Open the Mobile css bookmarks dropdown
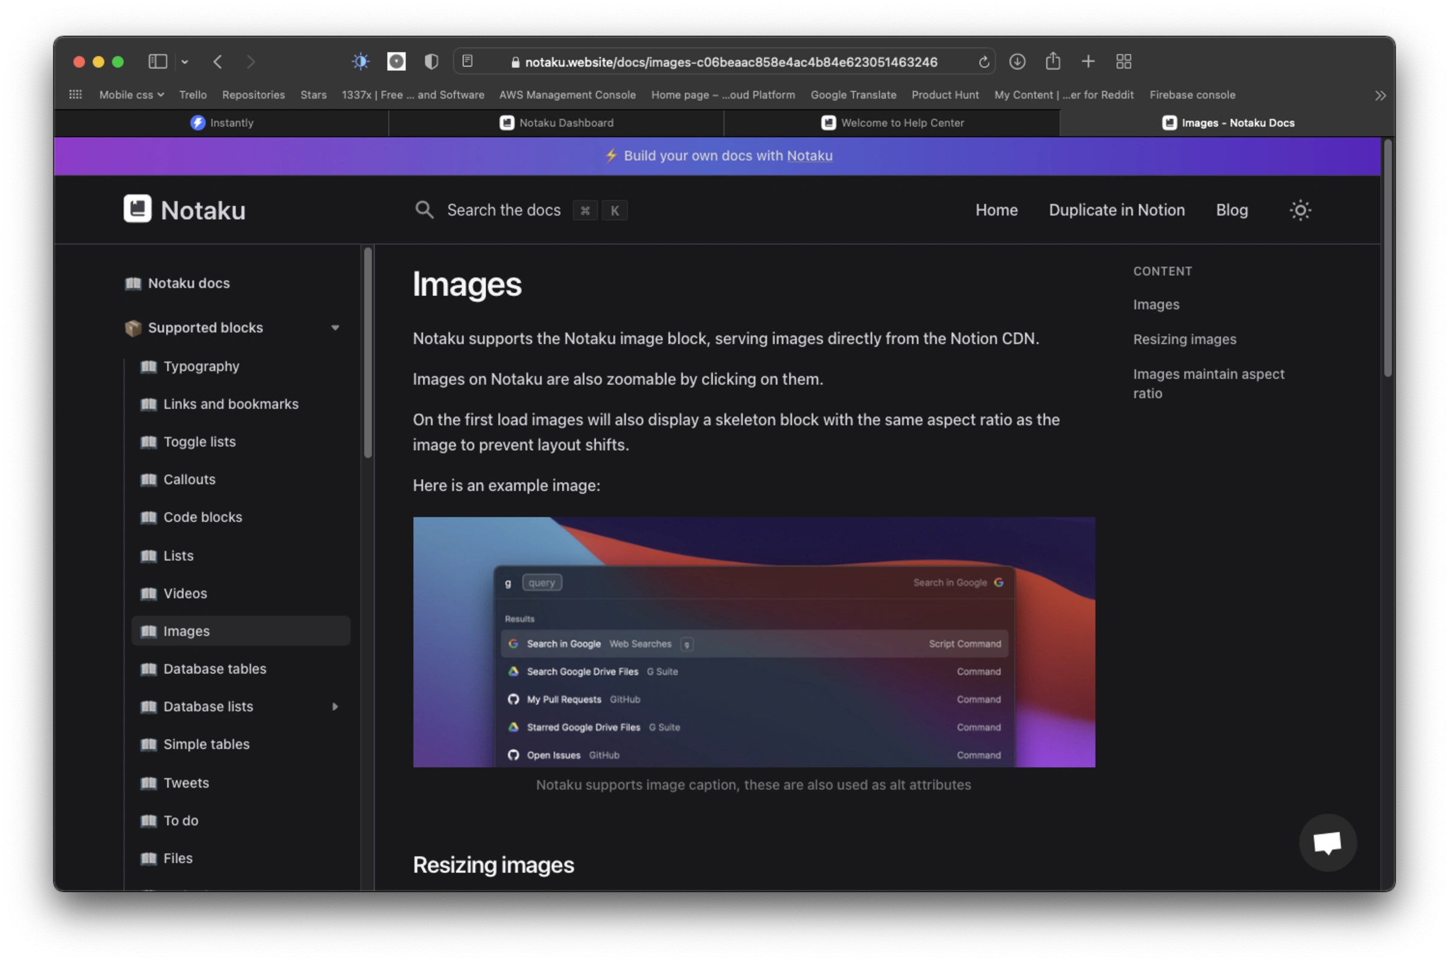 click(x=132, y=95)
